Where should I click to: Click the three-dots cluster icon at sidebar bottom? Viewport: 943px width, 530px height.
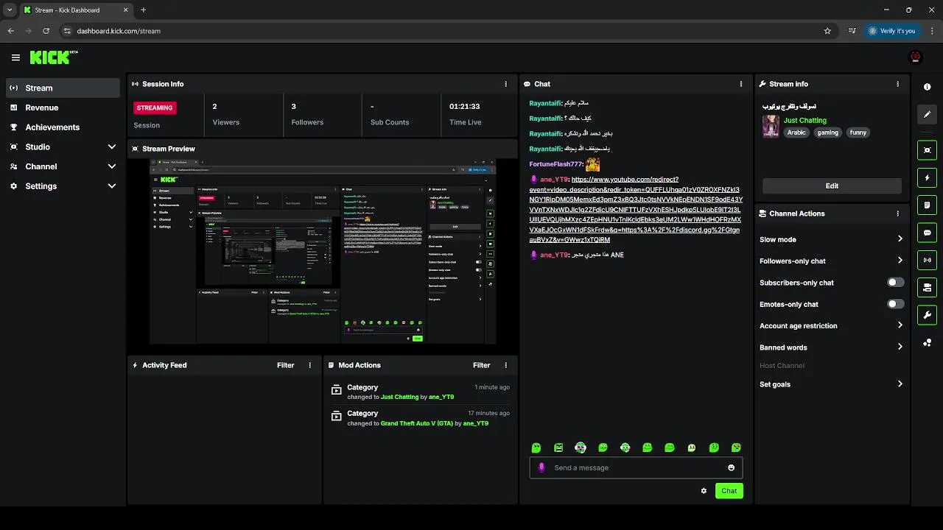[927, 343]
